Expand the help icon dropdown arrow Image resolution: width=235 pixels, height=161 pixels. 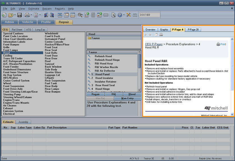tap(123, 15)
